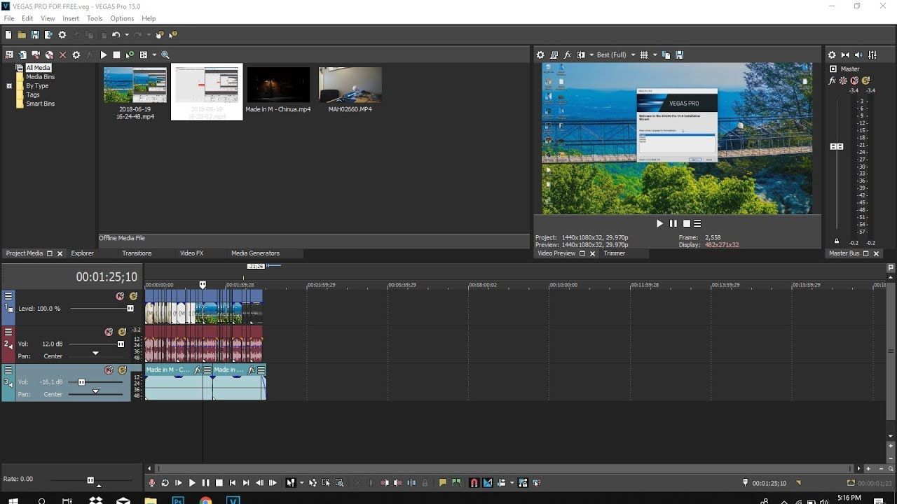
Task: Mute audio track 3
Action: pos(109,370)
